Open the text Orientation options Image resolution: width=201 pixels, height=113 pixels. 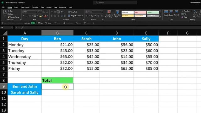[x=62, y=12]
